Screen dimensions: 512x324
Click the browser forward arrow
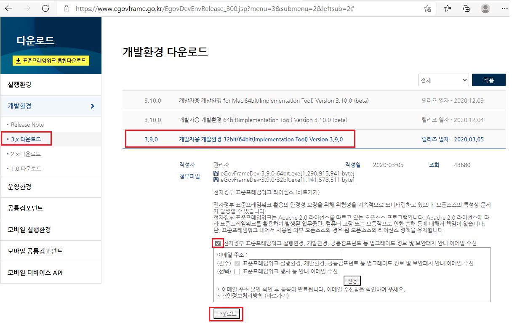[27, 8]
